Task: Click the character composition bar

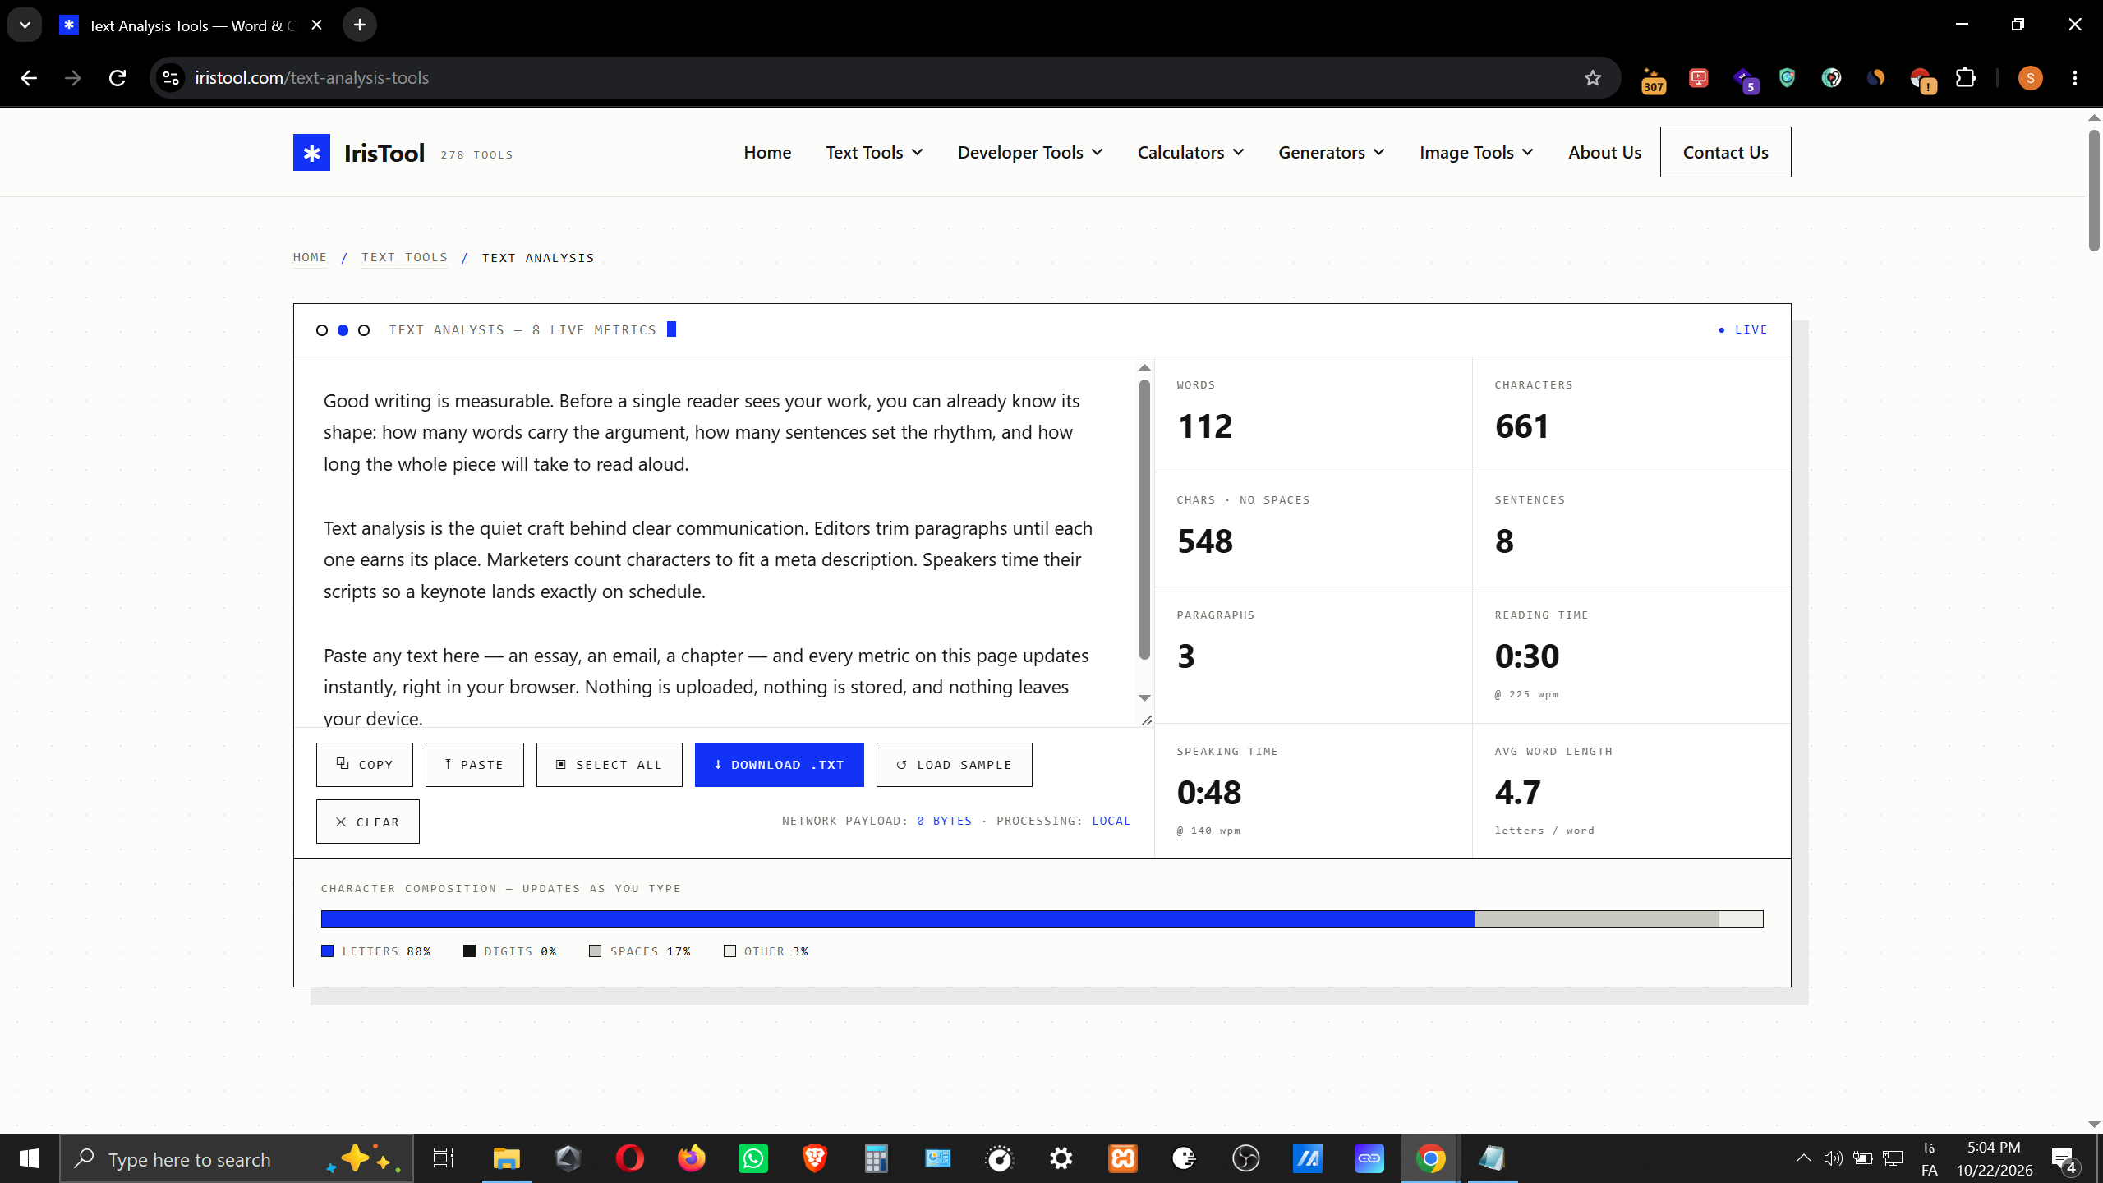Action: coord(1042,918)
